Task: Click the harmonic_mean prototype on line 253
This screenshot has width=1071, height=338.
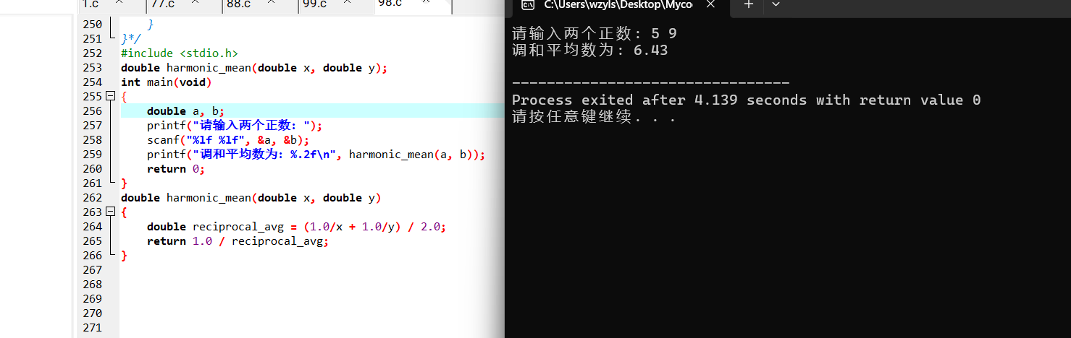Action: click(x=254, y=68)
